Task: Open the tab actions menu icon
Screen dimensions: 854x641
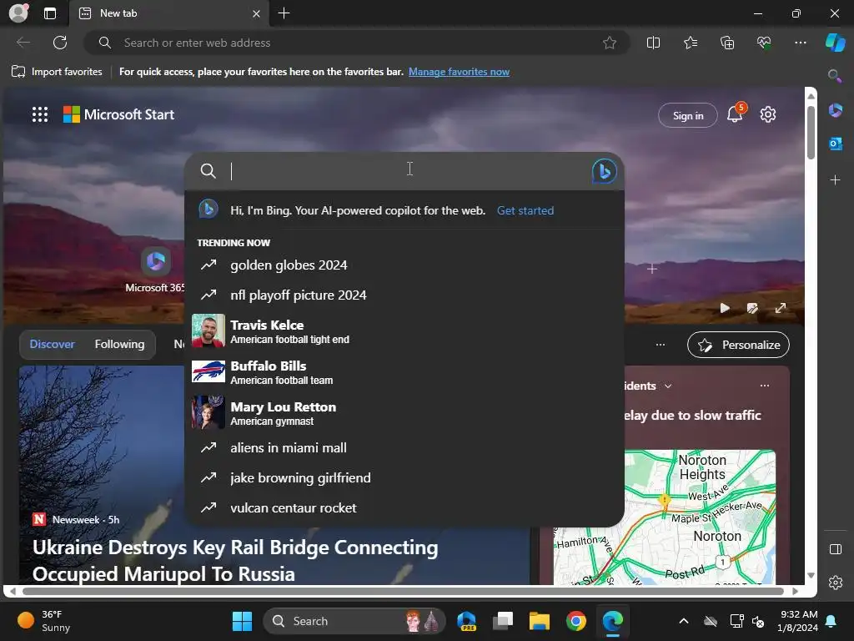Action: click(x=49, y=13)
